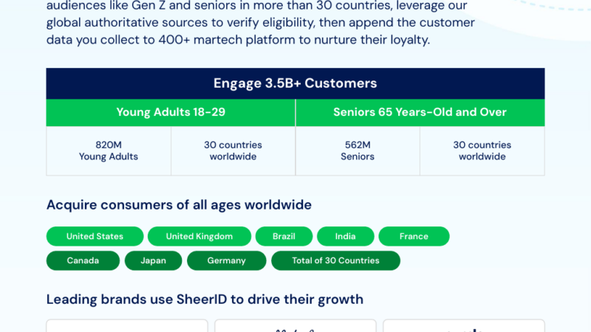Click the United States country pill

click(95, 236)
